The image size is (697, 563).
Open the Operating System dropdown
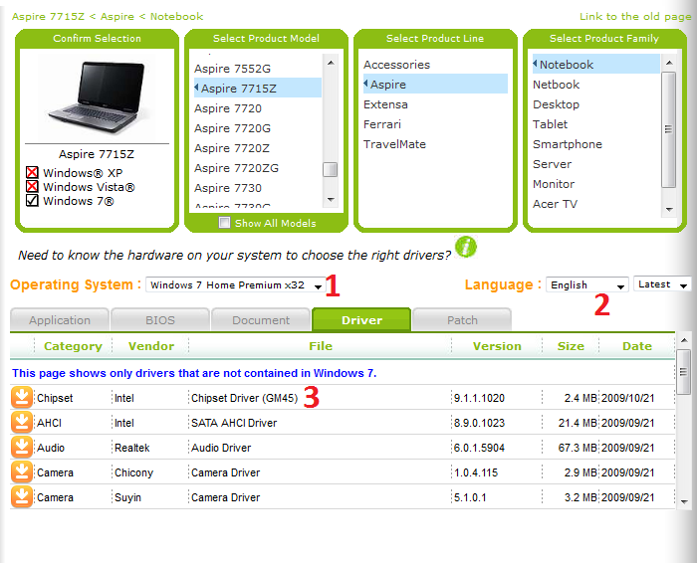(236, 285)
